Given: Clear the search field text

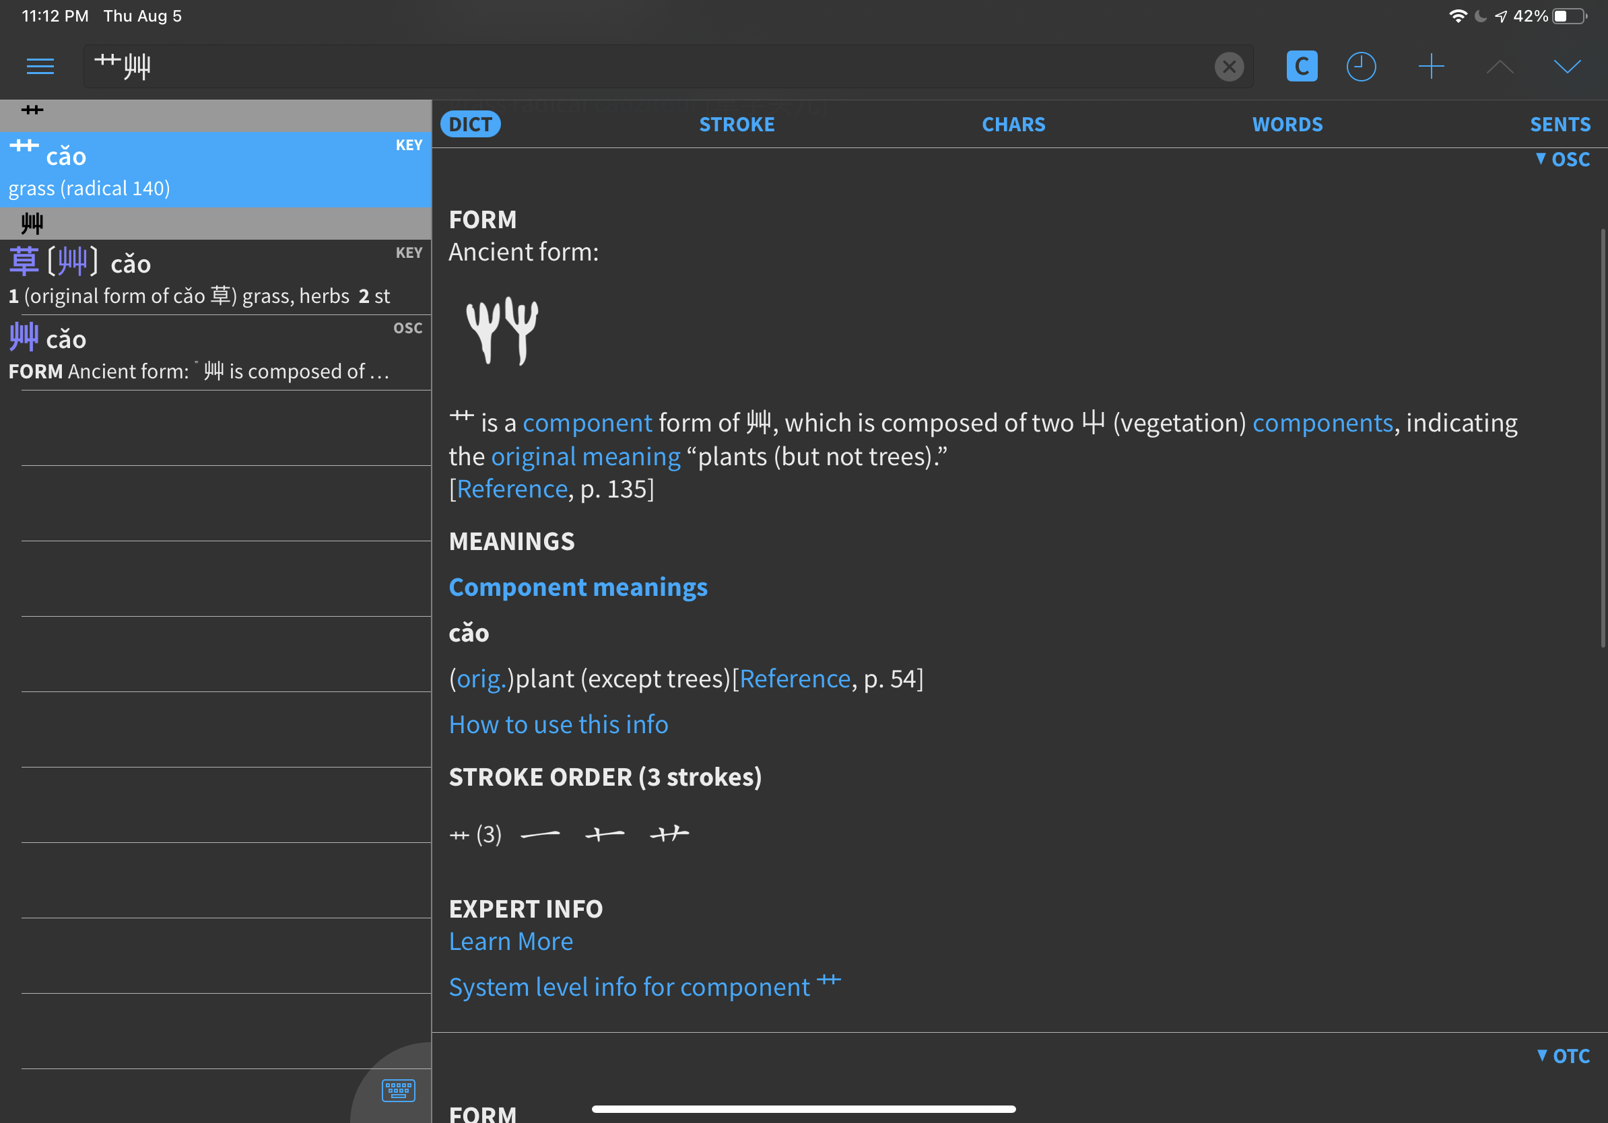Looking at the screenshot, I should click(x=1228, y=67).
